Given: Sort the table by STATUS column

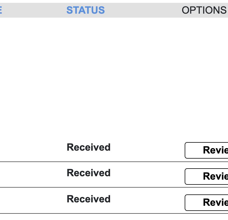Looking at the screenshot, I should 85,10.
